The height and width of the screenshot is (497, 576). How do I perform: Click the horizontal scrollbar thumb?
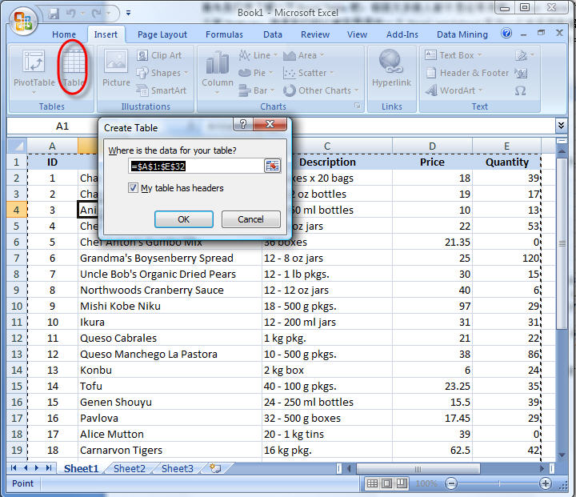(x=418, y=469)
